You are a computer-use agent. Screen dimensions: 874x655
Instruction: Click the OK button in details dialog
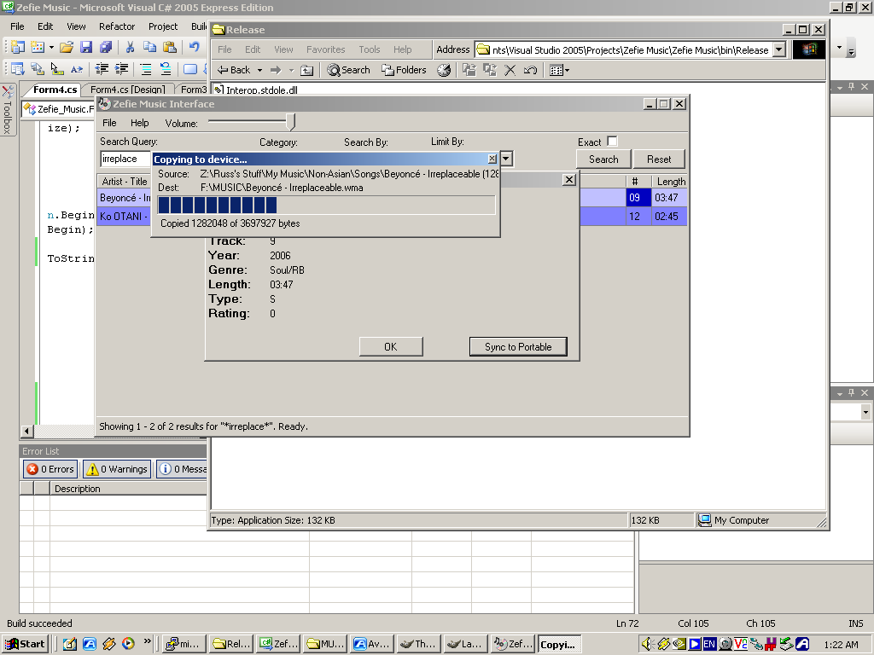(390, 347)
